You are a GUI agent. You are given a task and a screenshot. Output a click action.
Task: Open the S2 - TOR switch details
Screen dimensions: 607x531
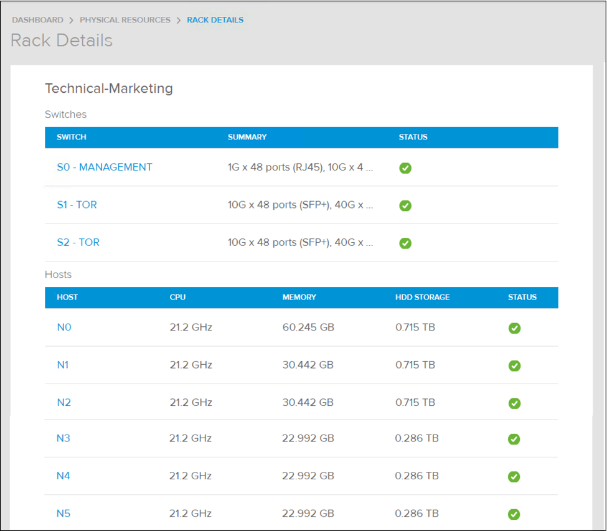point(78,243)
